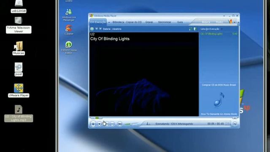This screenshot has width=270, height=152.
Task: Open the Musicas folder shortcut
Action: 19,48
